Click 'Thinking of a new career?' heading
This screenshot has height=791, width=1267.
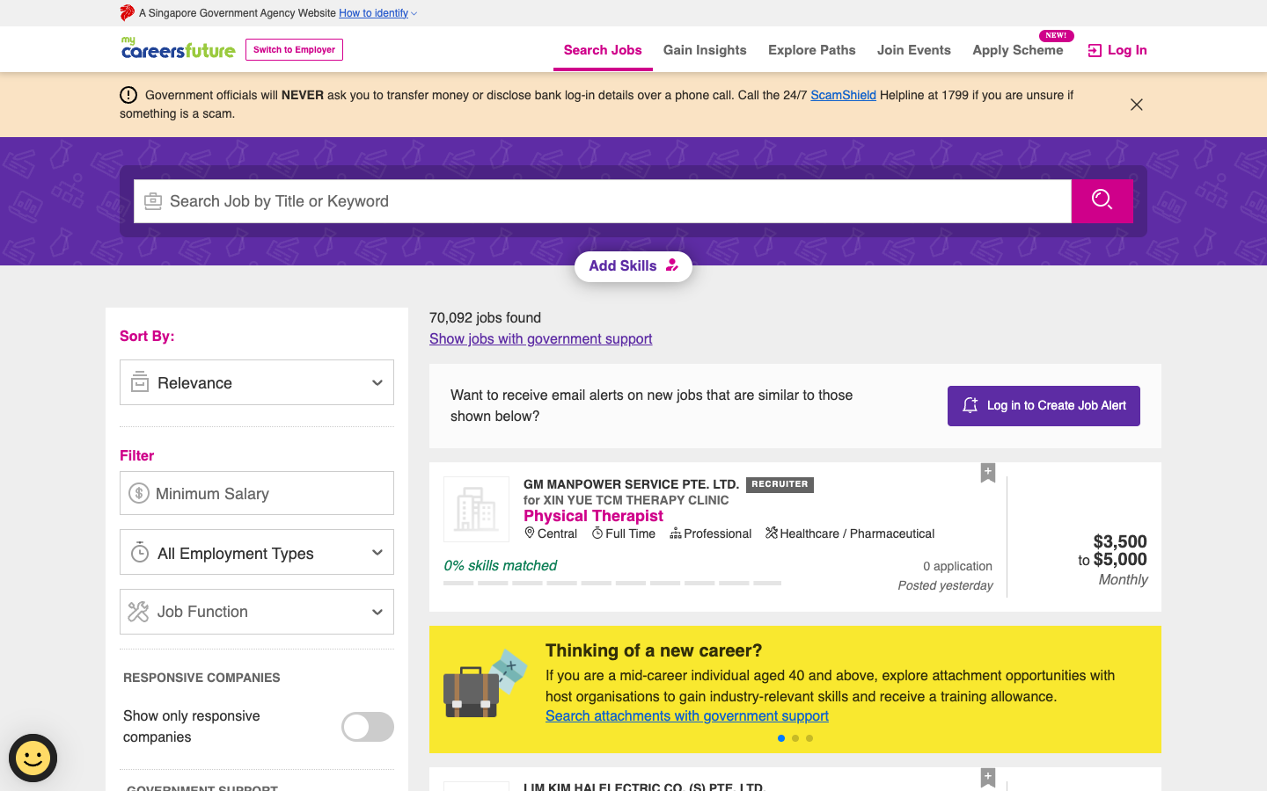pyautogui.click(x=654, y=650)
